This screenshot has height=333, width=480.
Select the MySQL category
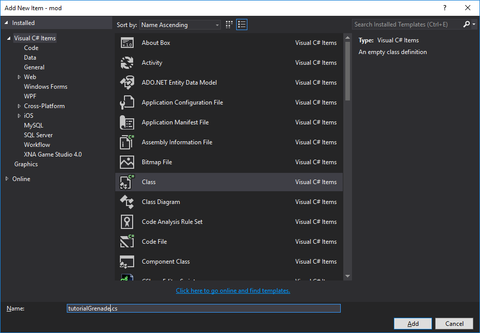tap(34, 125)
